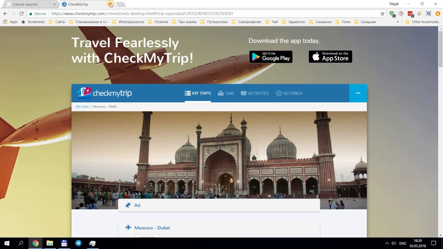Open the Позитив bookmark folder
Screen dimensions: 443x249
158,22
